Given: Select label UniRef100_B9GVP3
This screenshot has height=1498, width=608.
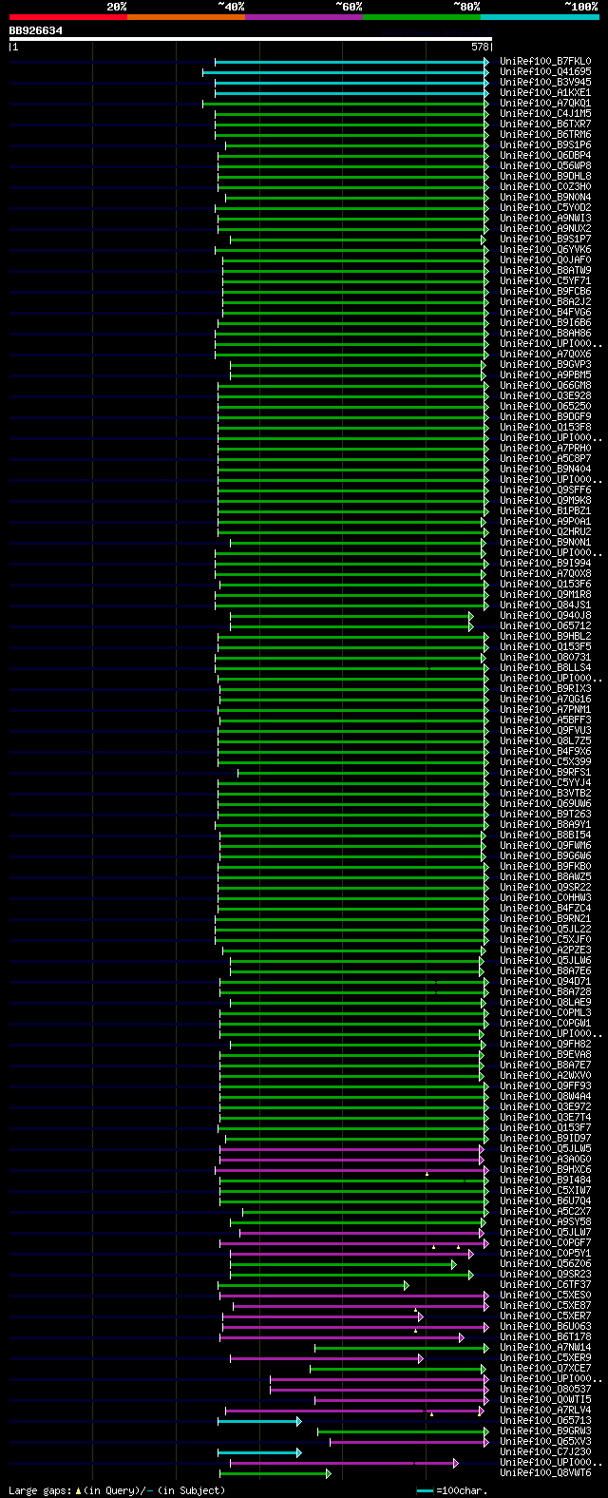Looking at the screenshot, I should click(x=545, y=365).
